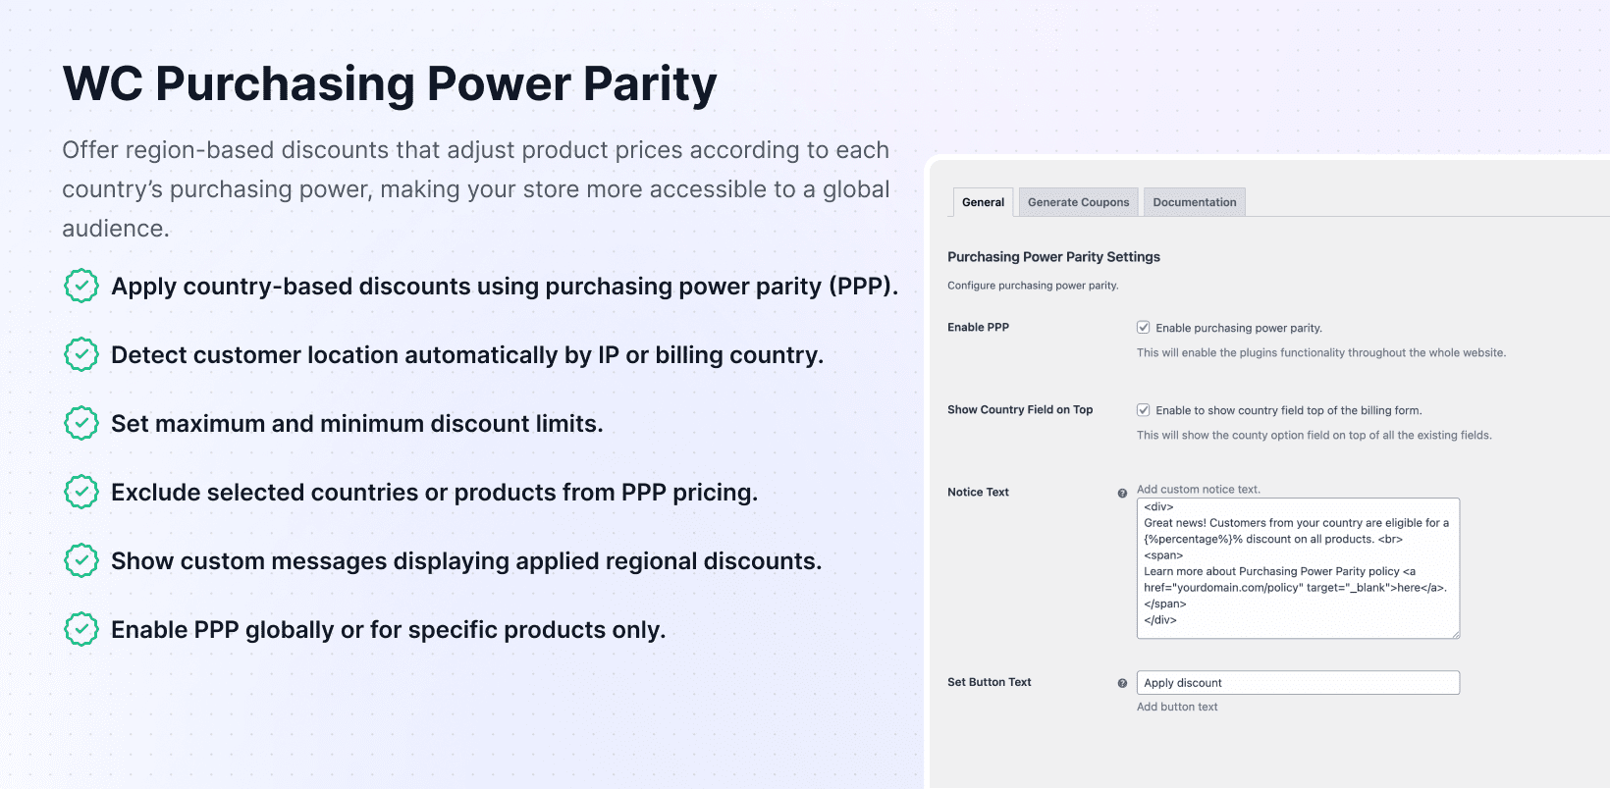Click the help icon next to Set Button Text

[1122, 683]
